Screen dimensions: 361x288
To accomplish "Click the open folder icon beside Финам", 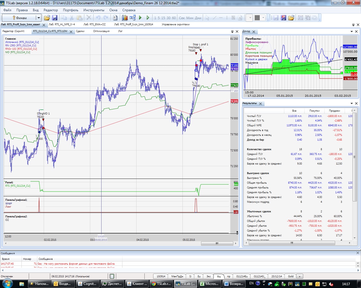I will coord(47,18).
